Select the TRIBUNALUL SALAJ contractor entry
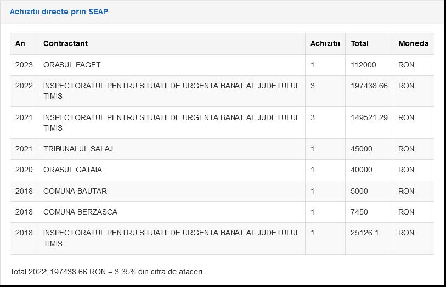Image resolution: width=446 pixels, height=287 pixels. [78, 149]
